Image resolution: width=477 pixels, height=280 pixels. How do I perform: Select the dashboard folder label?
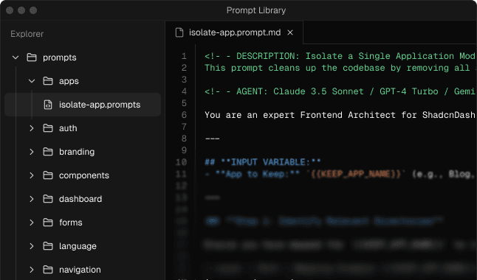(80, 199)
